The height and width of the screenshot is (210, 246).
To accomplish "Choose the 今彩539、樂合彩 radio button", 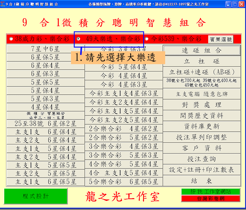I will 147,39.
